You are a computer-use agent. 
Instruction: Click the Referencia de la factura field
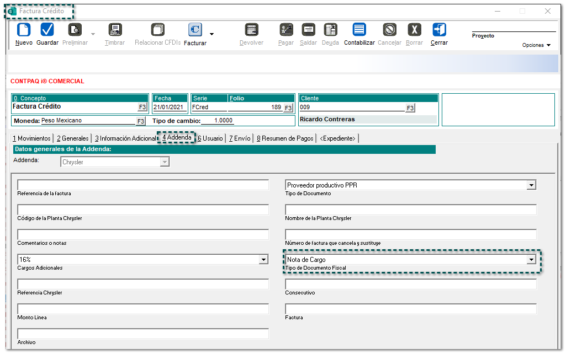coord(143,185)
